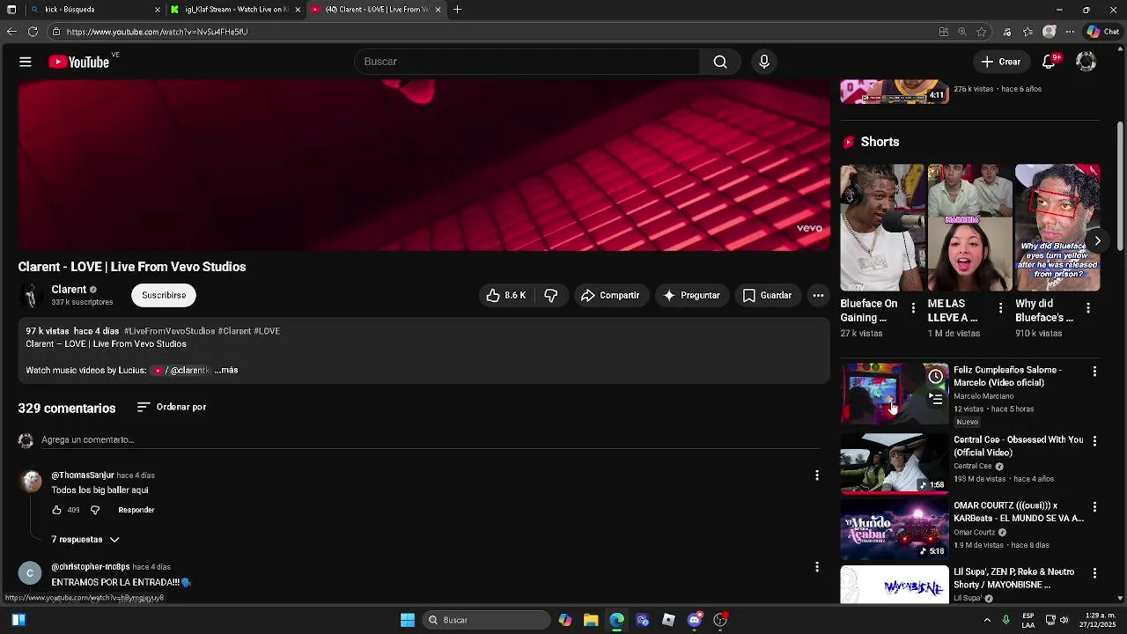Open options for ThomasSanjur's comment
This screenshot has width=1127, height=634.
(817, 475)
